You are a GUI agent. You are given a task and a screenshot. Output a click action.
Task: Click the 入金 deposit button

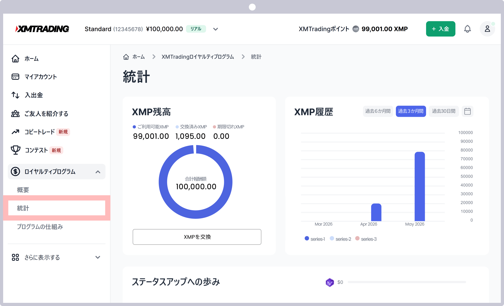click(440, 29)
